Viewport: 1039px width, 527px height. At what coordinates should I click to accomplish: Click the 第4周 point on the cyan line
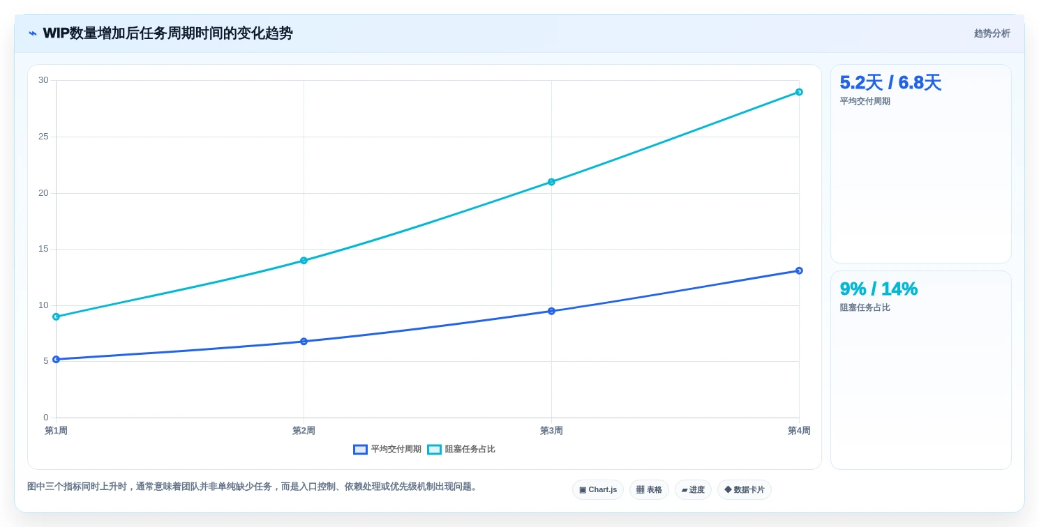[799, 92]
